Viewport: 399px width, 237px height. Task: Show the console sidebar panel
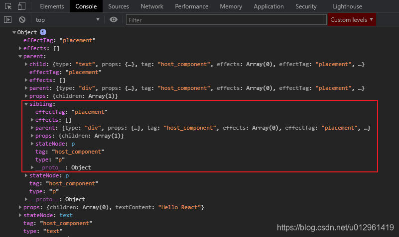point(7,19)
